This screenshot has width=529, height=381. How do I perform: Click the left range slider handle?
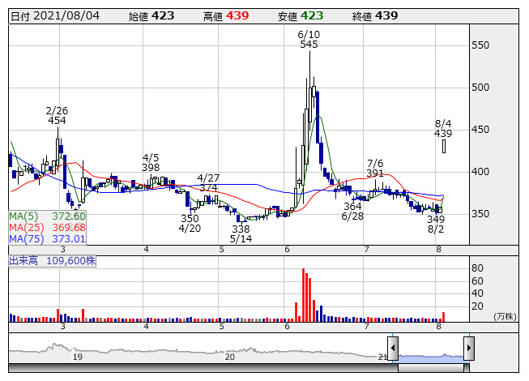[x=393, y=349]
